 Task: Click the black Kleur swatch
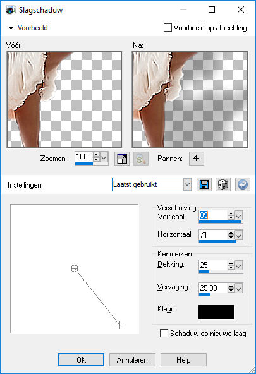pyautogui.click(x=216, y=311)
